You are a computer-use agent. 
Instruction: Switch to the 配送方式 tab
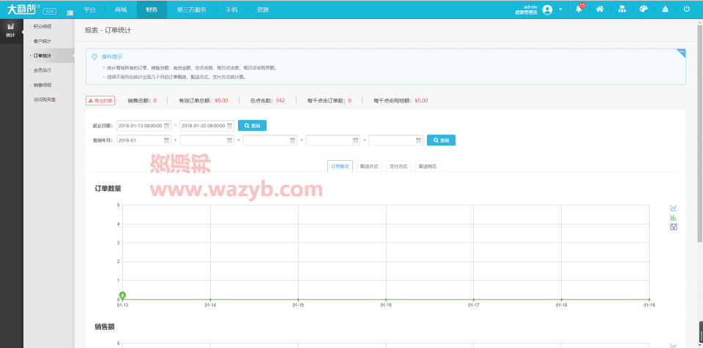tap(369, 166)
